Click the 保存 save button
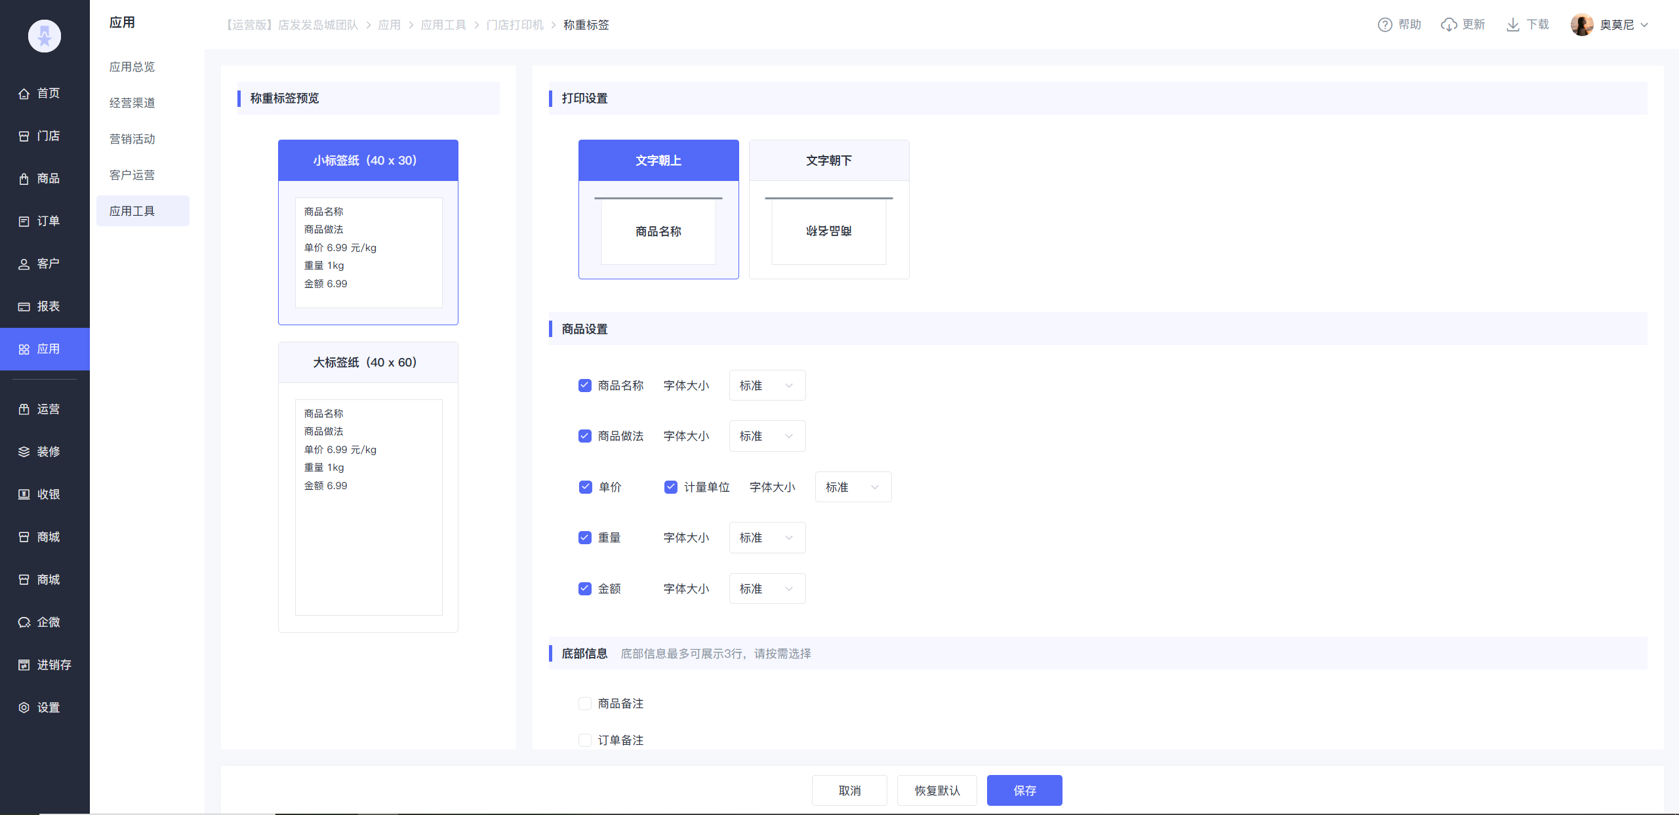This screenshot has width=1679, height=815. tap(1024, 791)
